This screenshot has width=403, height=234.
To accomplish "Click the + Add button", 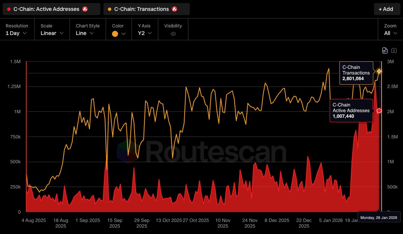I will 387,9.
